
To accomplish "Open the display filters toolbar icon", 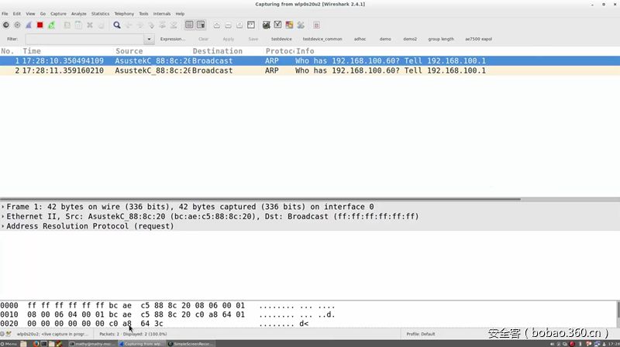I will click(278, 25).
